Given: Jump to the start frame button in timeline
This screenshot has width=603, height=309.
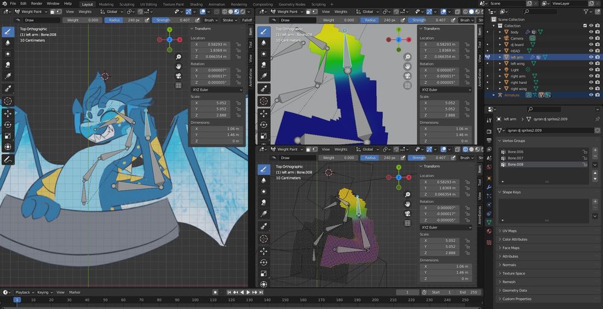Looking at the screenshot, I should [x=229, y=293].
